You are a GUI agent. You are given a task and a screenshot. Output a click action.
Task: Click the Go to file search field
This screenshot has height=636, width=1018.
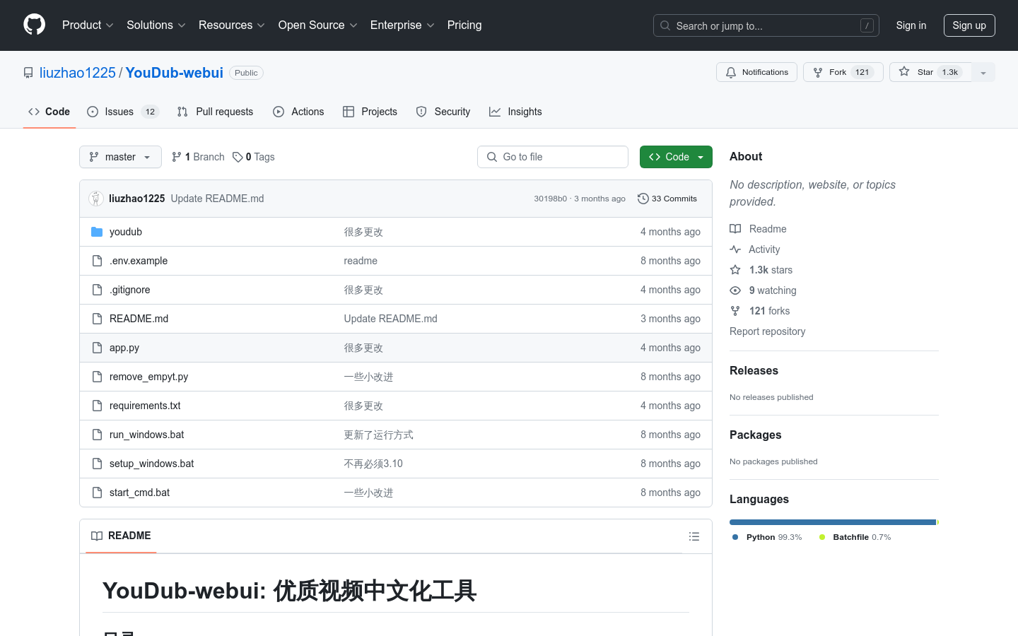coord(553,157)
